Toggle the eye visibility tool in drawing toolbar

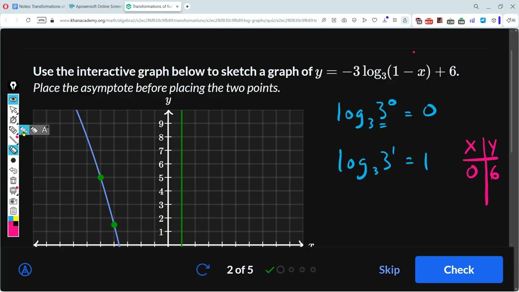[13, 99]
